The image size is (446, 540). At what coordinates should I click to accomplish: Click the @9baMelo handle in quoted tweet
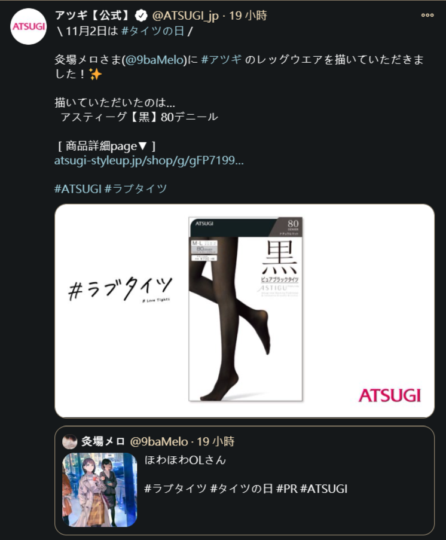click(x=159, y=441)
